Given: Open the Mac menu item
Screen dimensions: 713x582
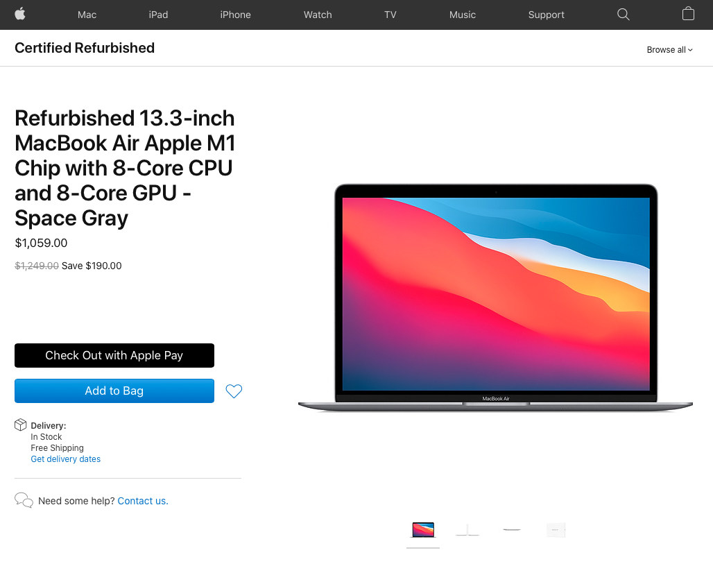Looking at the screenshot, I should tap(87, 15).
